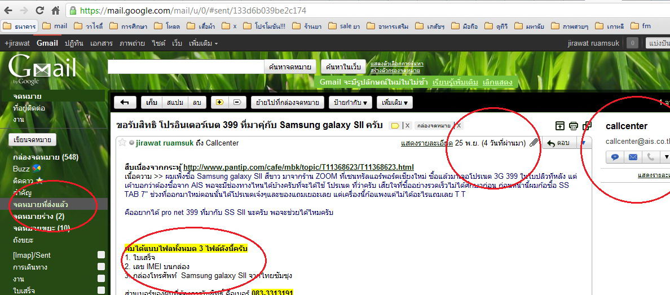The width and height of the screenshot is (670, 295).
Task: Collapse all messages icon above the reply button
Action: click(560, 126)
